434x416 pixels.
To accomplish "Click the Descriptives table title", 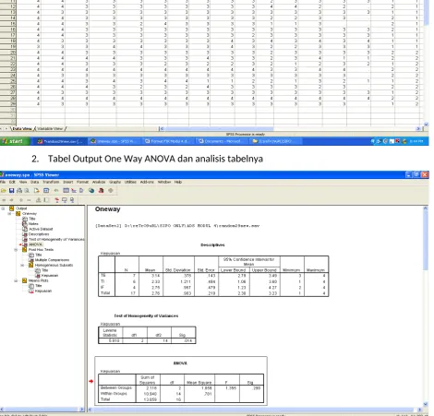I will pyautogui.click(x=212, y=245).
